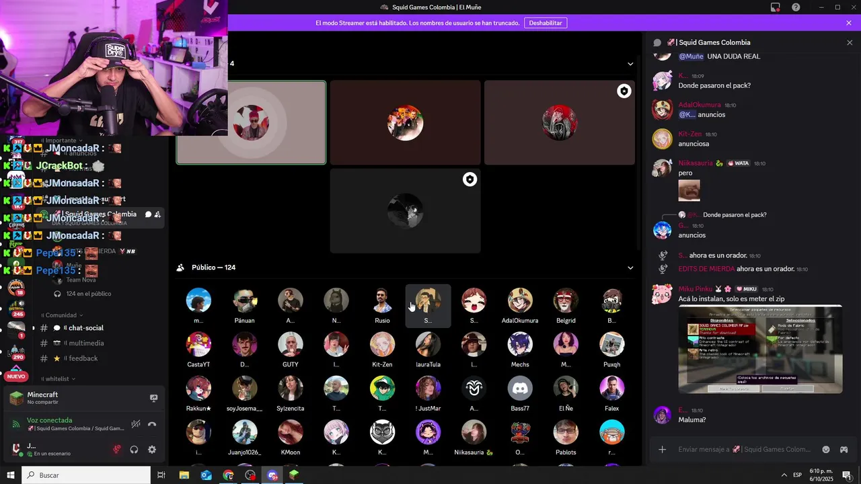This screenshot has width=861, height=484.
Task: Click the Minecraft screen share icon
Action: (x=153, y=398)
